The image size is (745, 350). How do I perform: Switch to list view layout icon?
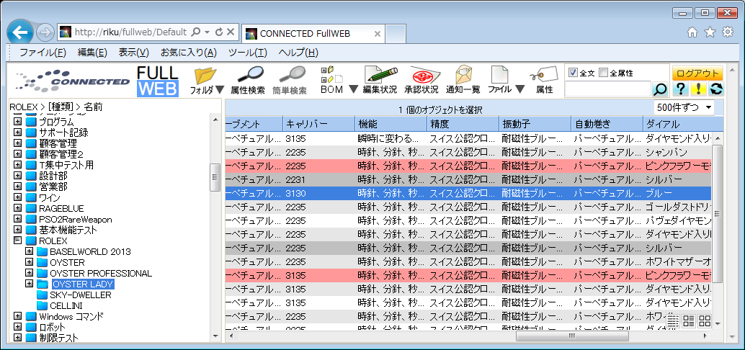pyautogui.click(x=673, y=321)
